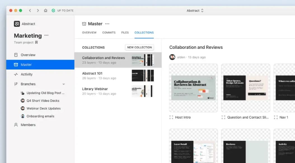Collapse the Branches list chevron

point(64,84)
